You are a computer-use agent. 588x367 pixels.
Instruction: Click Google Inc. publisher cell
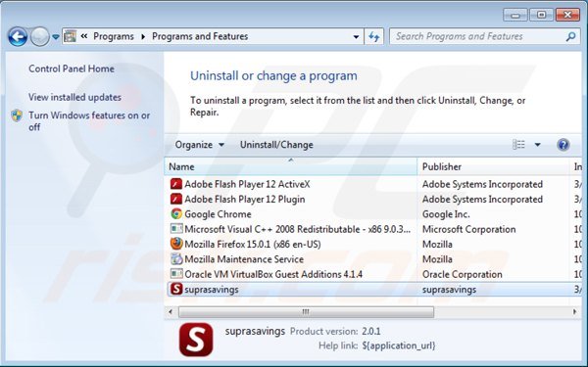point(446,214)
